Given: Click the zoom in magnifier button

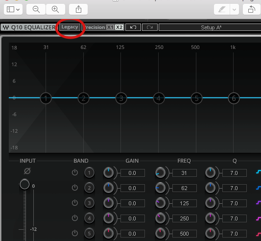Looking at the screenshot, I should 55,9.
